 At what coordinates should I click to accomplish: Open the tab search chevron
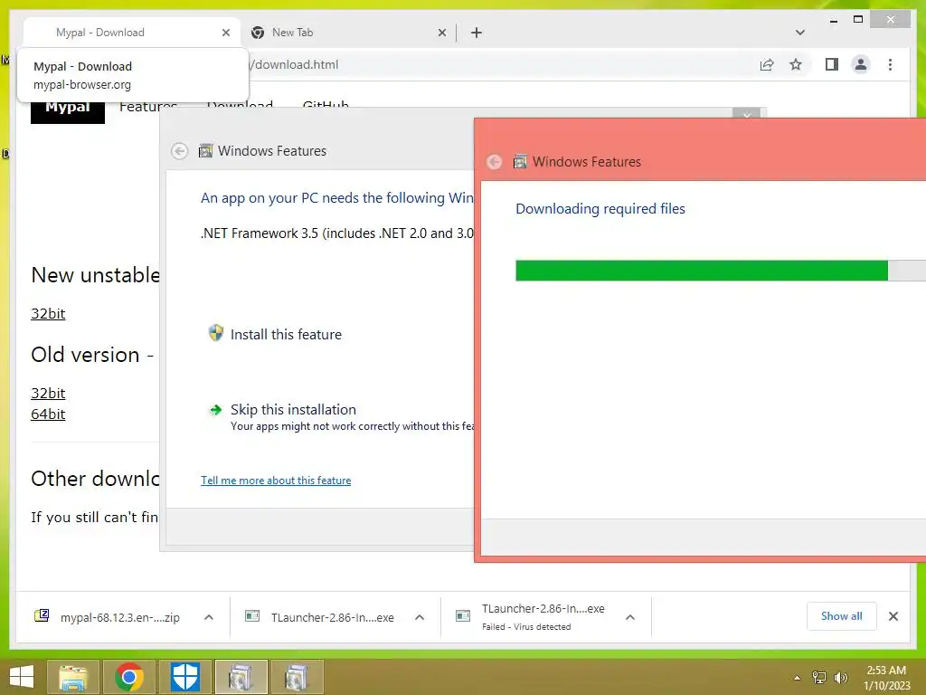(799, 33)
